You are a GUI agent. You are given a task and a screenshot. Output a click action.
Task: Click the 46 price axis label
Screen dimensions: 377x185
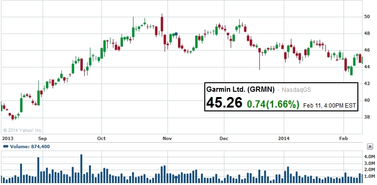point(366,50)
